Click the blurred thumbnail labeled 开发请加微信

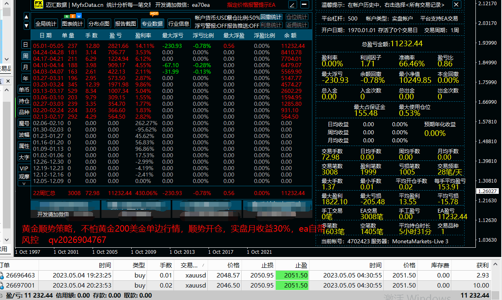65,208
